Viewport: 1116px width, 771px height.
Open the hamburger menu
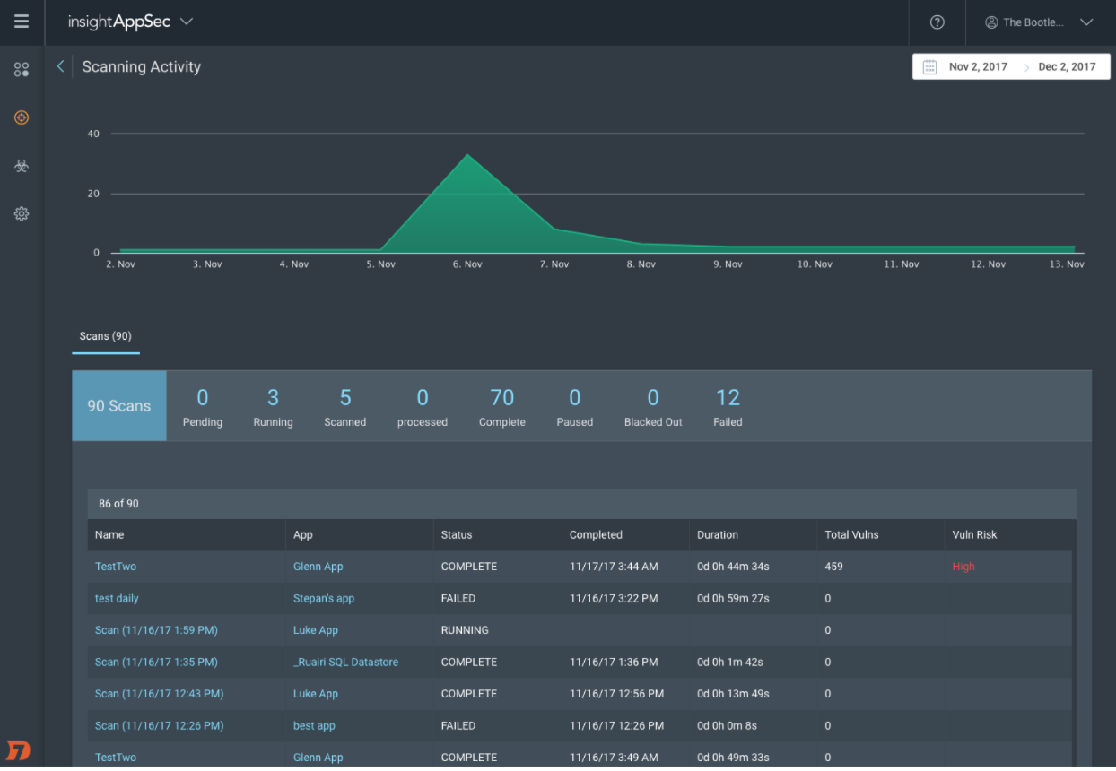click(22, 22)
